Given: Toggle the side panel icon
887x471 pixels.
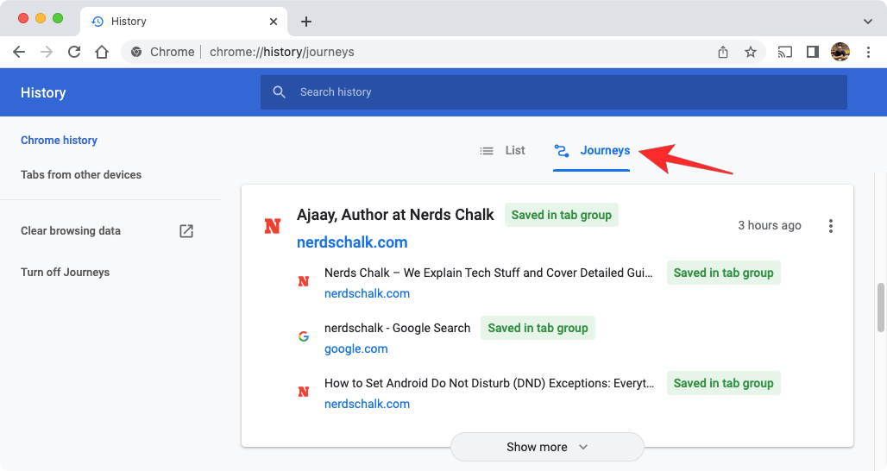Looking at the screenshot, I should pos(812,52).
